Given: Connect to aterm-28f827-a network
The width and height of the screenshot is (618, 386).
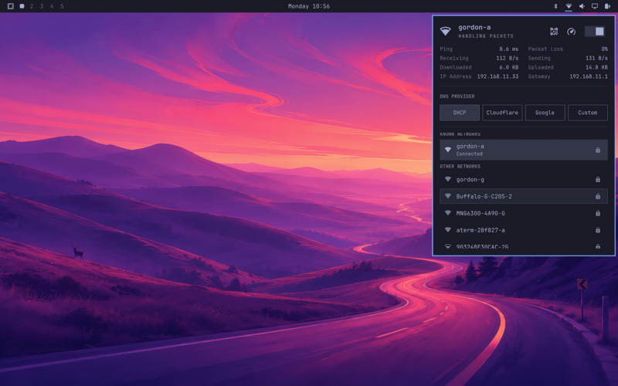Looking at the screenshot, I should point(524,230).
